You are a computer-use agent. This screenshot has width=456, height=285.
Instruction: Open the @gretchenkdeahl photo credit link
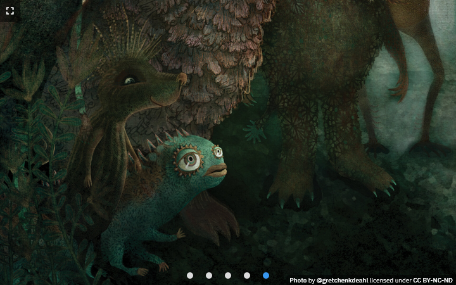tap(342, 281)
